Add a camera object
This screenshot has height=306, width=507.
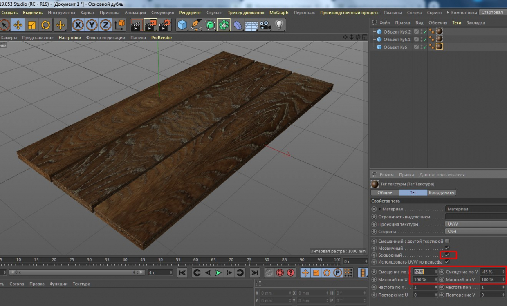pyautogui.click(x=265, y=25)
